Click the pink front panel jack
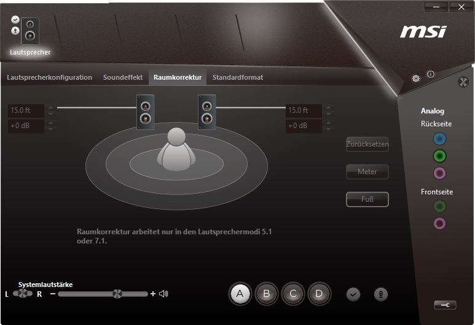This screenshot has height=325, width=475. click(x=439, y=224)
